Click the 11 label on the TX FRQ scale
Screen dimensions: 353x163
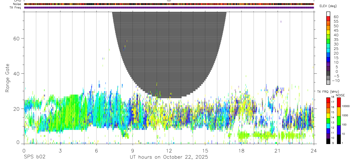(x=333, y=133)
